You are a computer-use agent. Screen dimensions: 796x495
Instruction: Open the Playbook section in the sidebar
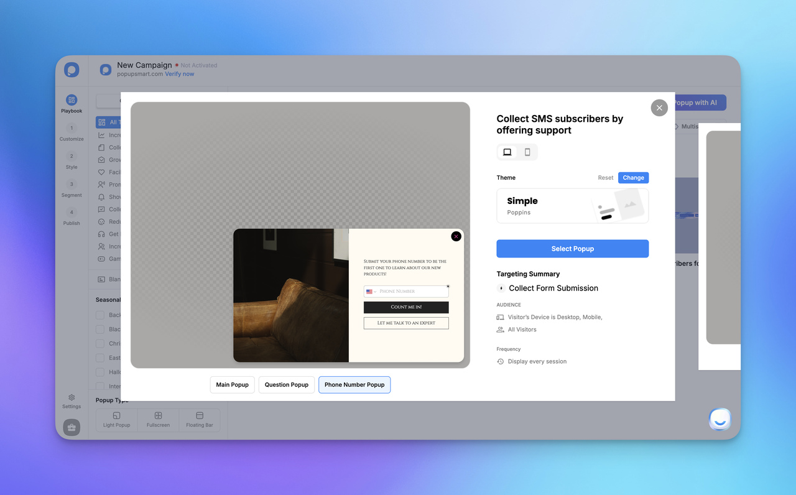coord(72,104)
